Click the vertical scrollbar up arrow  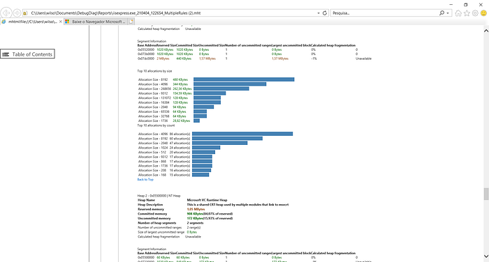[486, 31]
